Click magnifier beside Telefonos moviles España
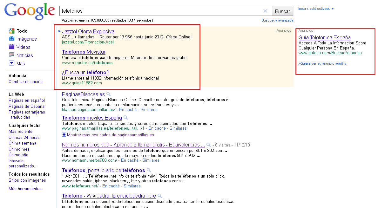 pos(125,118)
